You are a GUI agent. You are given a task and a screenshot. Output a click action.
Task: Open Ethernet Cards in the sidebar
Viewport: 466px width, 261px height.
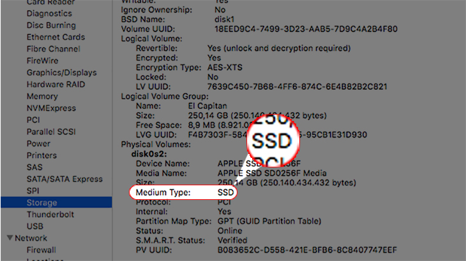[56, 38]
